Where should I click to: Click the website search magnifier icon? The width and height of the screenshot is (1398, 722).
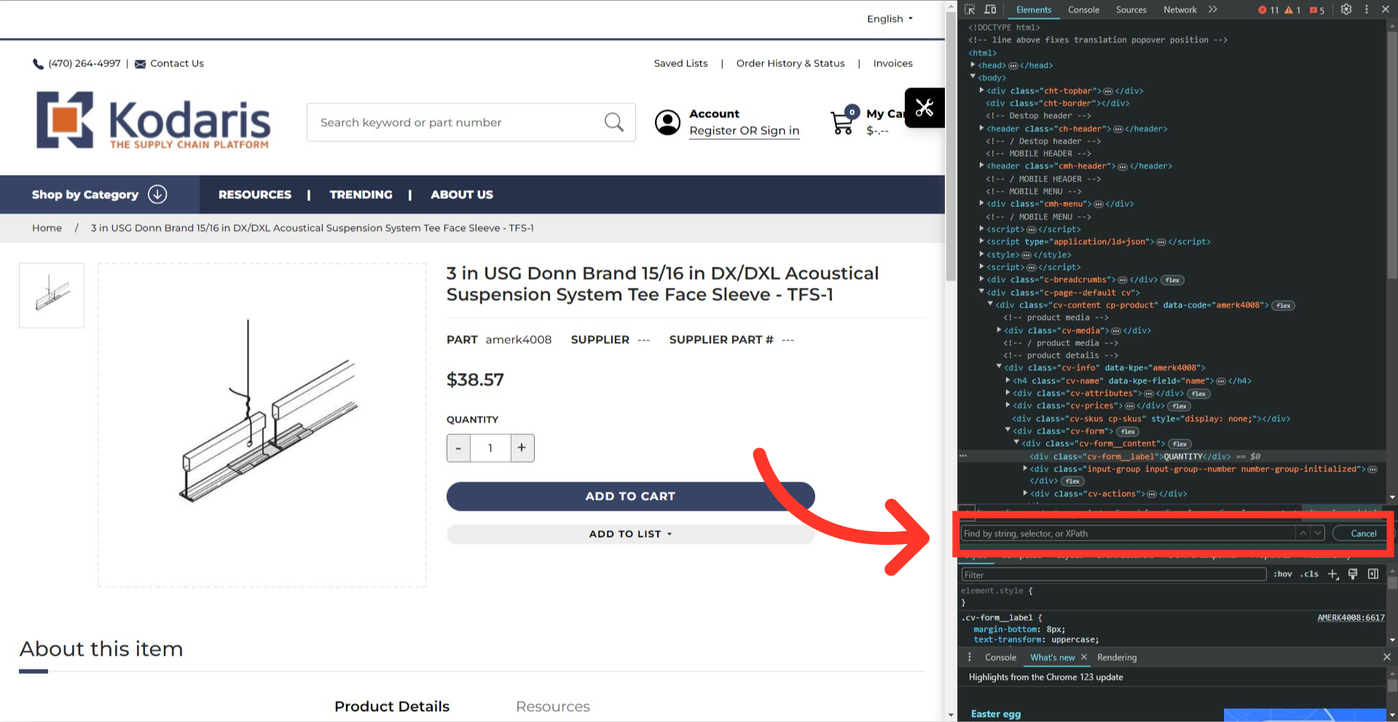[614, 122]
